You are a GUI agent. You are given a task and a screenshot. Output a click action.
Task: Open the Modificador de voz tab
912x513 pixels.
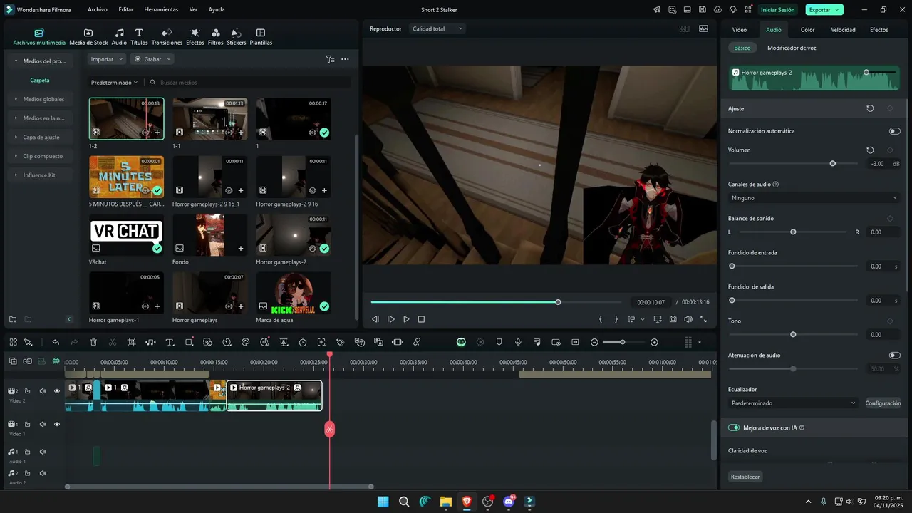(x=792, y=48)
